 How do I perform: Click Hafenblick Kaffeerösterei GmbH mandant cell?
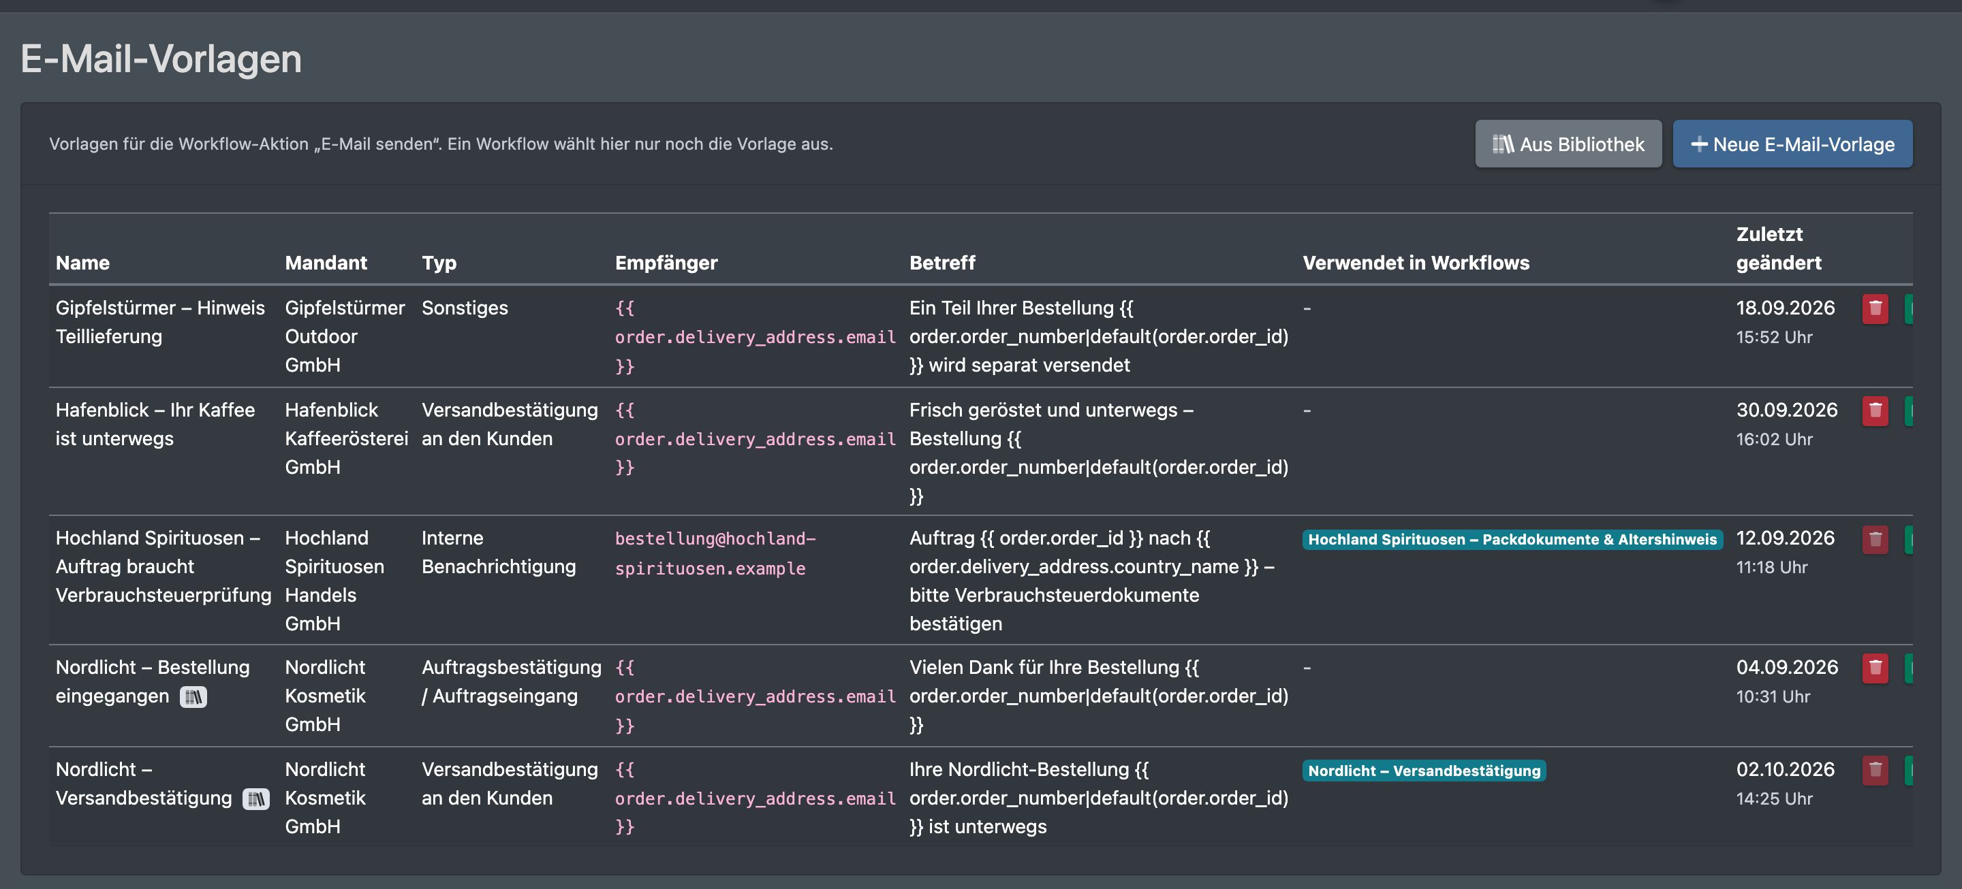pos(347,438)
